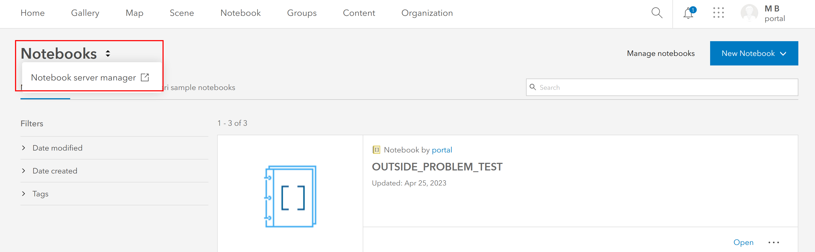This screenshot has height=252, width=815.
Task: Click the Notebooks title switcher arrows
Action: pyautogui.click(x=108, y=54)
